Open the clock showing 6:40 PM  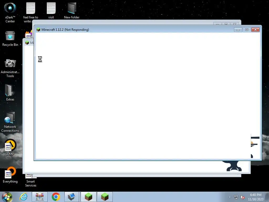256,197
